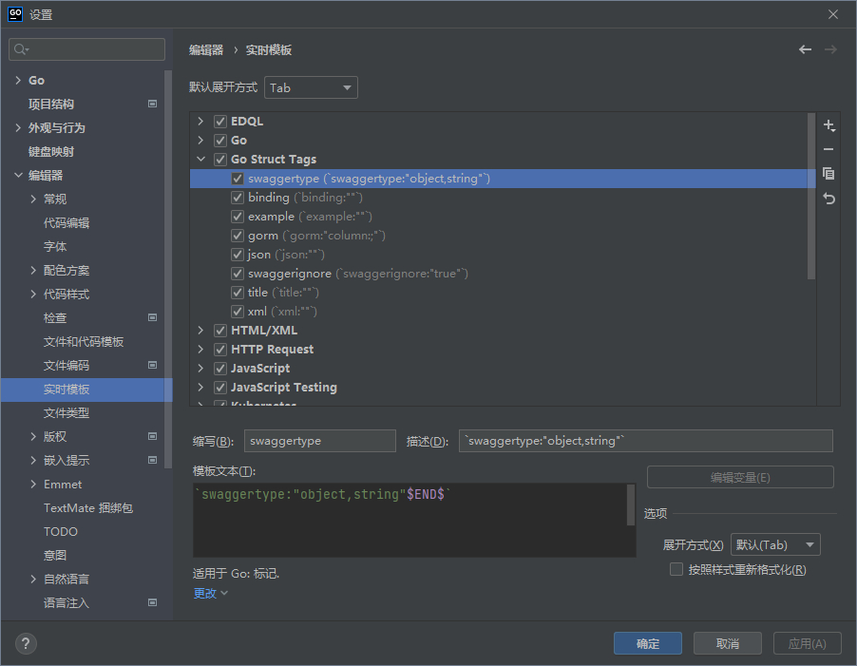Open help via the question mark icon
The width and height of the screenshot is (857, 666).
pyautogui.click(x=25, y=643)
